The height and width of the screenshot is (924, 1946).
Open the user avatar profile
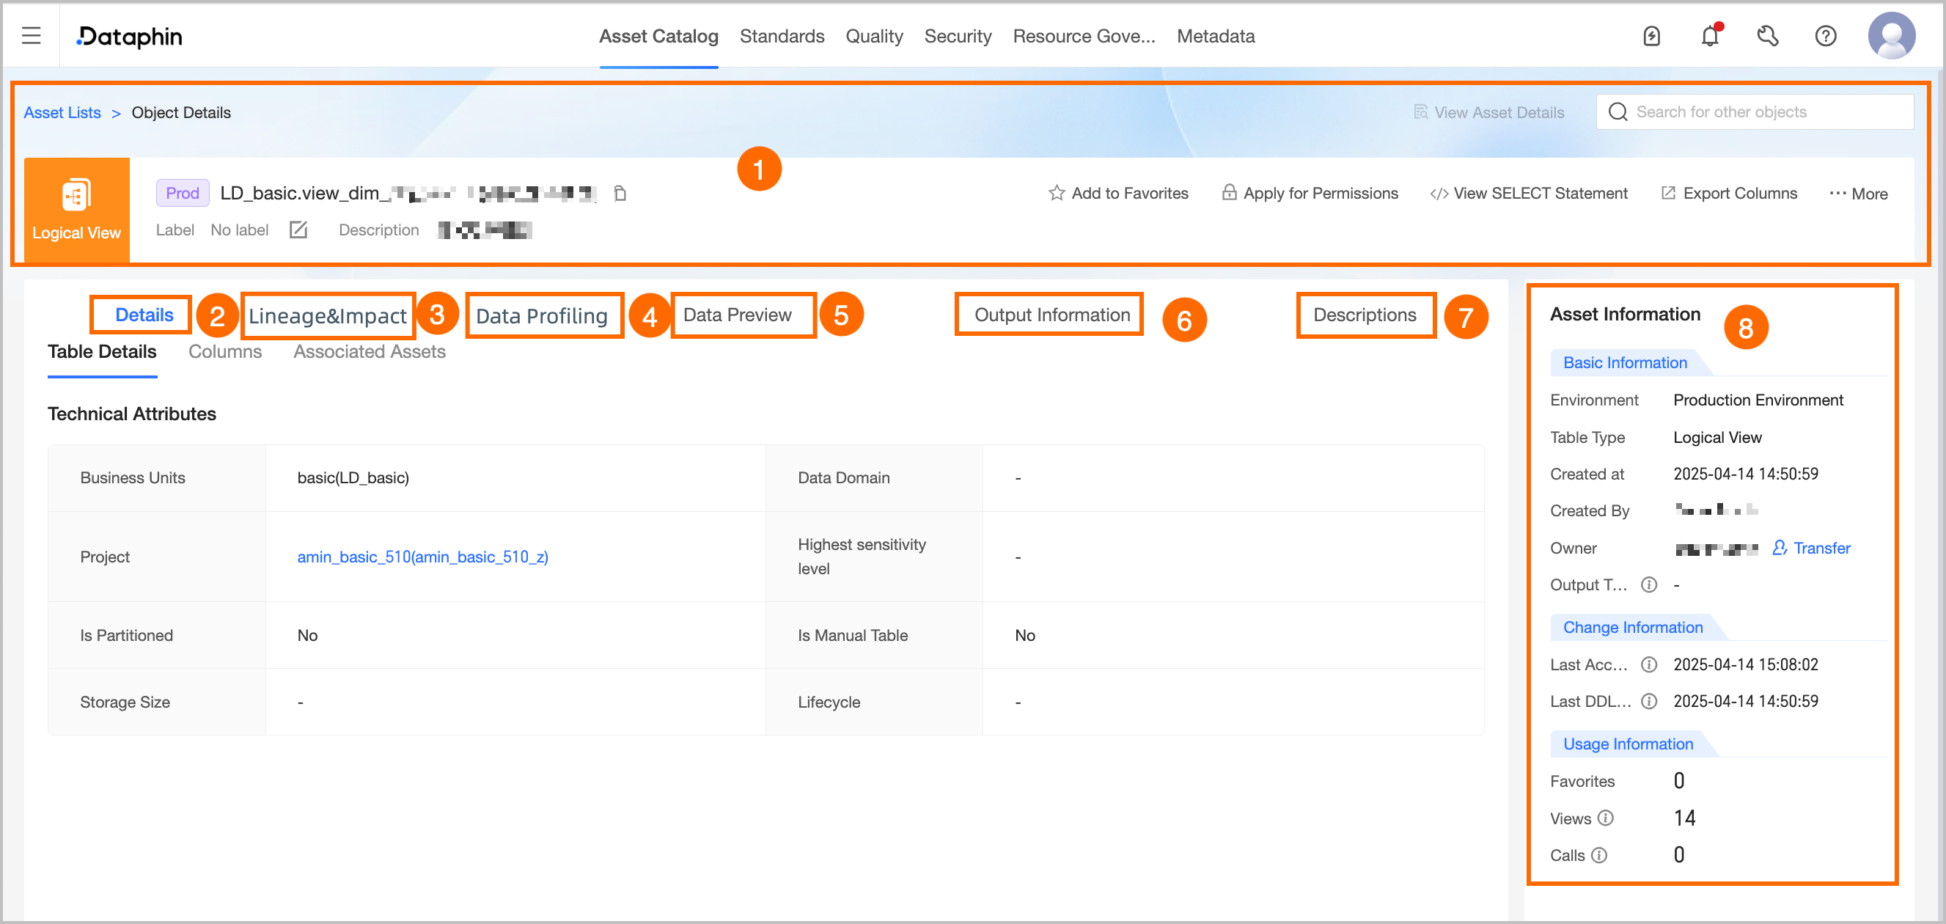coord(1891,35)
